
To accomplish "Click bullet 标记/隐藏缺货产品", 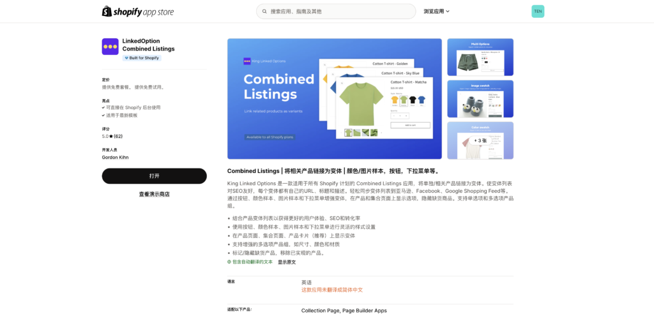I will (278, 253).
